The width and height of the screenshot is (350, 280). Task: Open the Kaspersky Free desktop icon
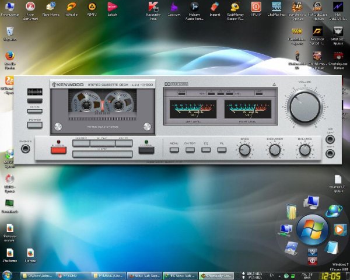pos(153,11)
